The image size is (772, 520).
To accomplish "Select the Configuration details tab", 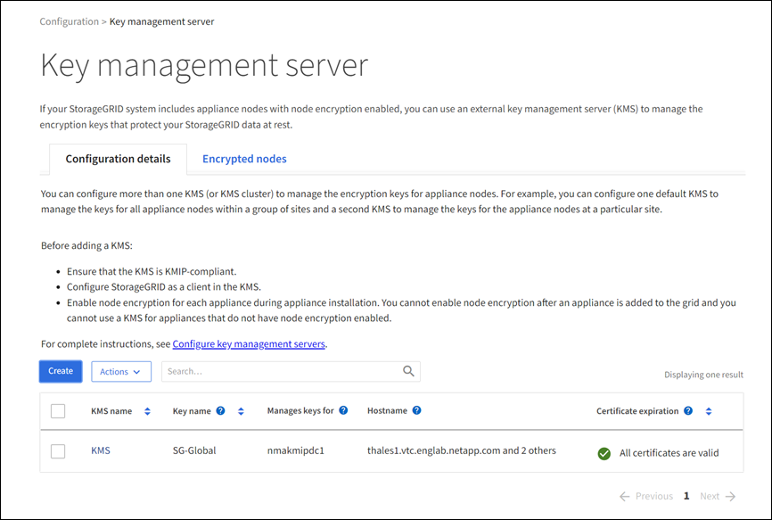I will point(118,159).
